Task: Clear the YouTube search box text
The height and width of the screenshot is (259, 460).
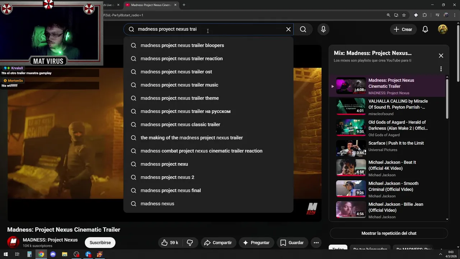Action: [288, 29]
